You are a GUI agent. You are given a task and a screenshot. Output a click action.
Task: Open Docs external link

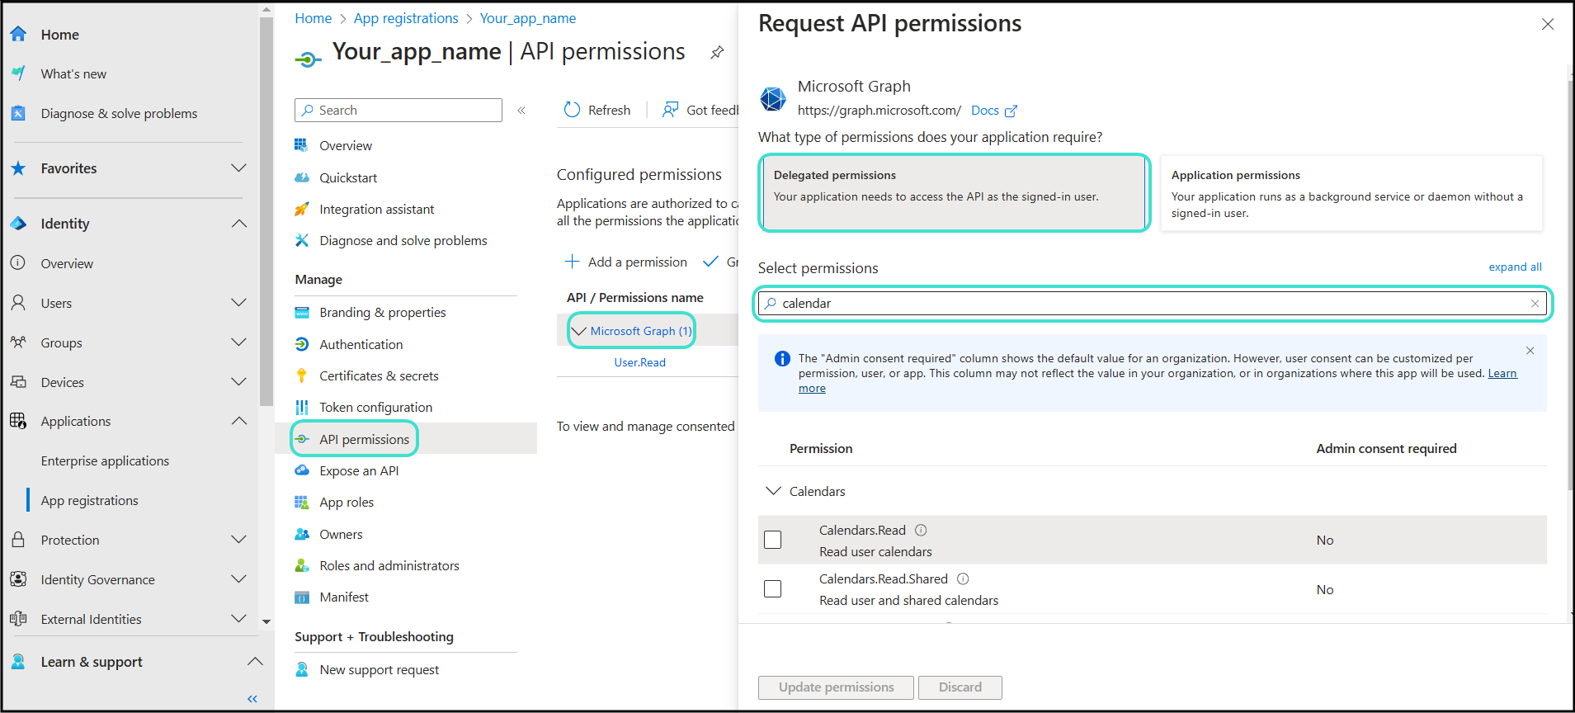pyautogui.click(x=993, y=111)
